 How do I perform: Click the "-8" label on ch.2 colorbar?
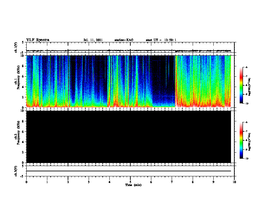[x=246, y=140]
